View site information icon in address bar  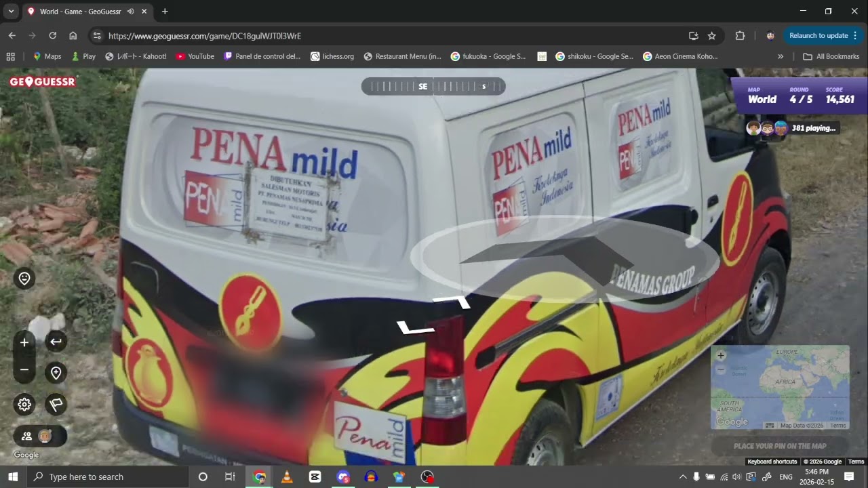[97, 35]
